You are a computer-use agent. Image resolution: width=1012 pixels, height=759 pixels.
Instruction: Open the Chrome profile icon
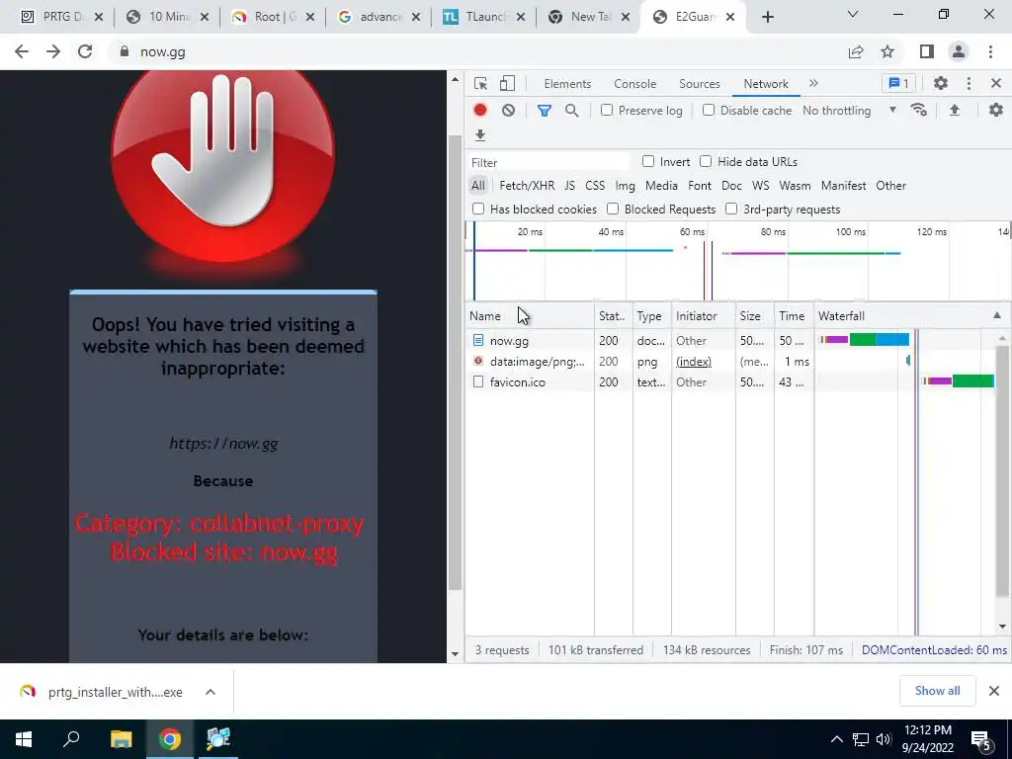point(959,51)
